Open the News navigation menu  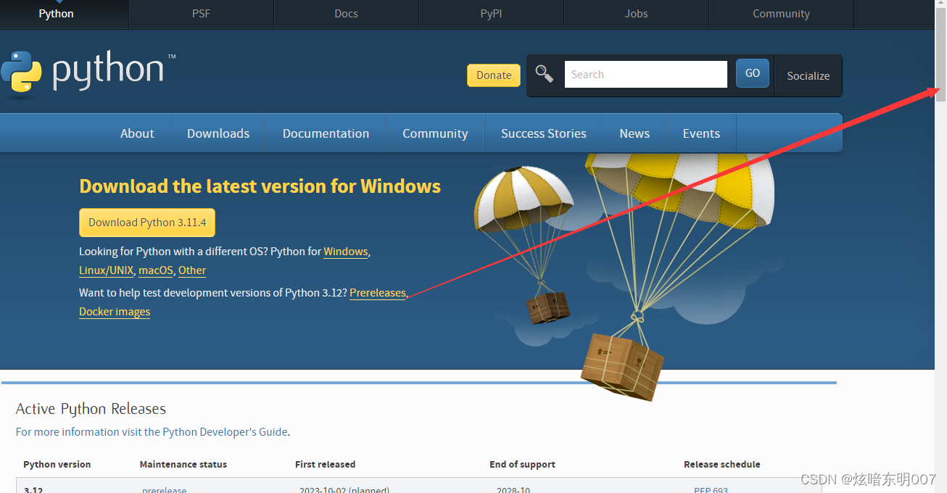tap(634, 133)
